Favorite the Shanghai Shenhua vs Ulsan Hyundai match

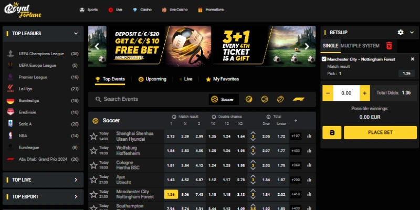click(x=93, y=136)
